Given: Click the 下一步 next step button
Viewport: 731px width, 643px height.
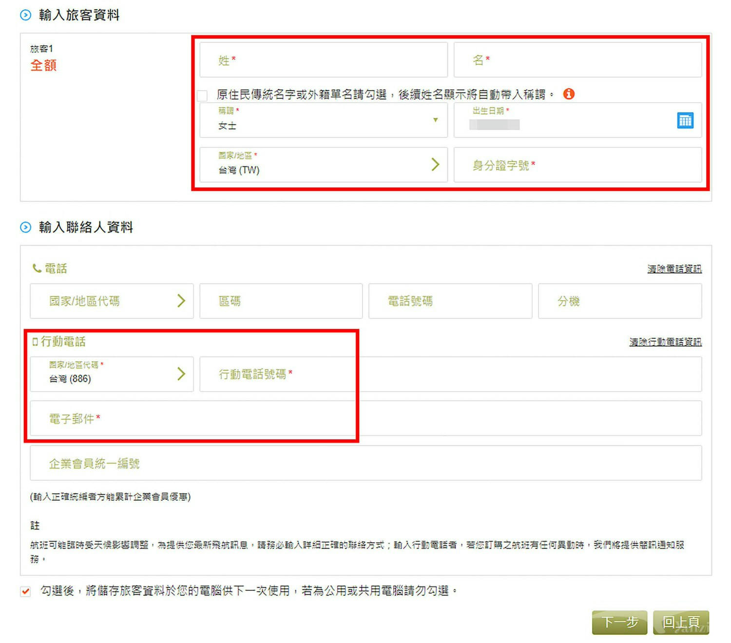Looking at the screenshot, I should 619,623.
